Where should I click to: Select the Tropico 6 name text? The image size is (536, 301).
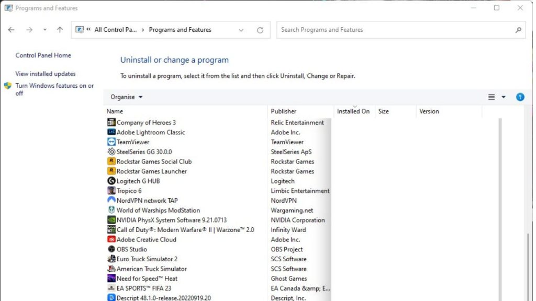tap(129, 191)
